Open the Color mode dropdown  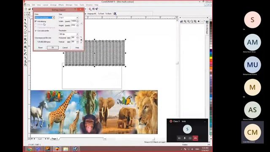tap(54, 18)
